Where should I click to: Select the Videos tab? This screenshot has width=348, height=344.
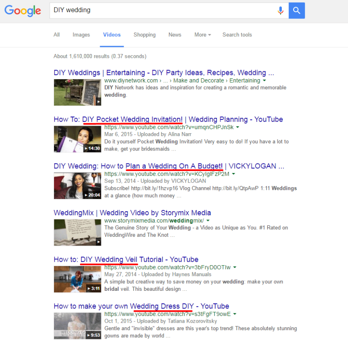(112, 35)
